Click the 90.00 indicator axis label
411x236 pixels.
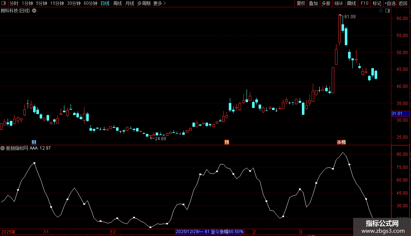point(402,154)
